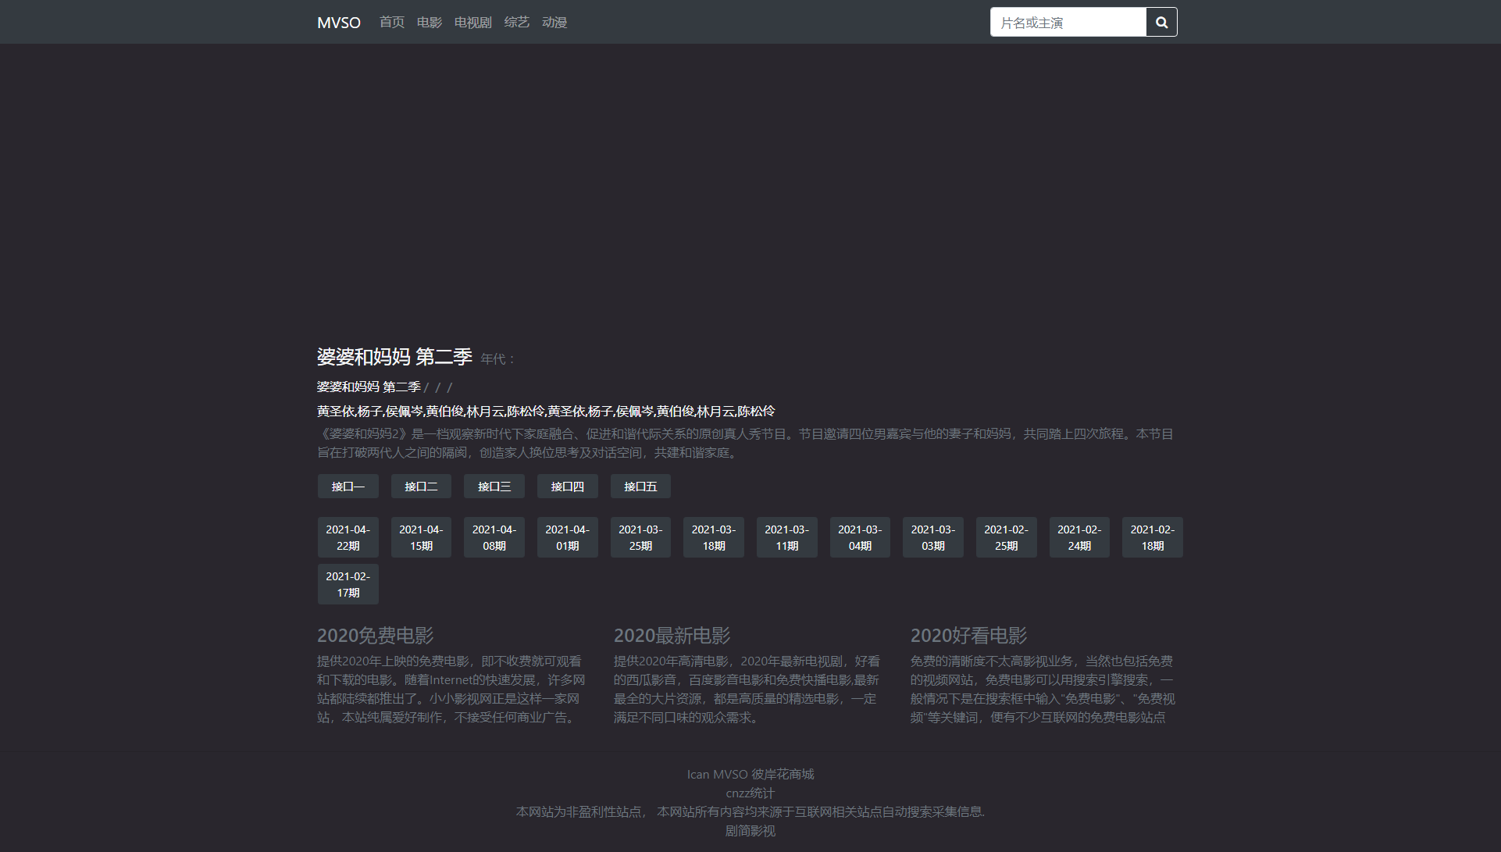Play the 2021-03-03期 episode
The width and height of the screenshot is (1501, 852).
click(x=933, y=537)
